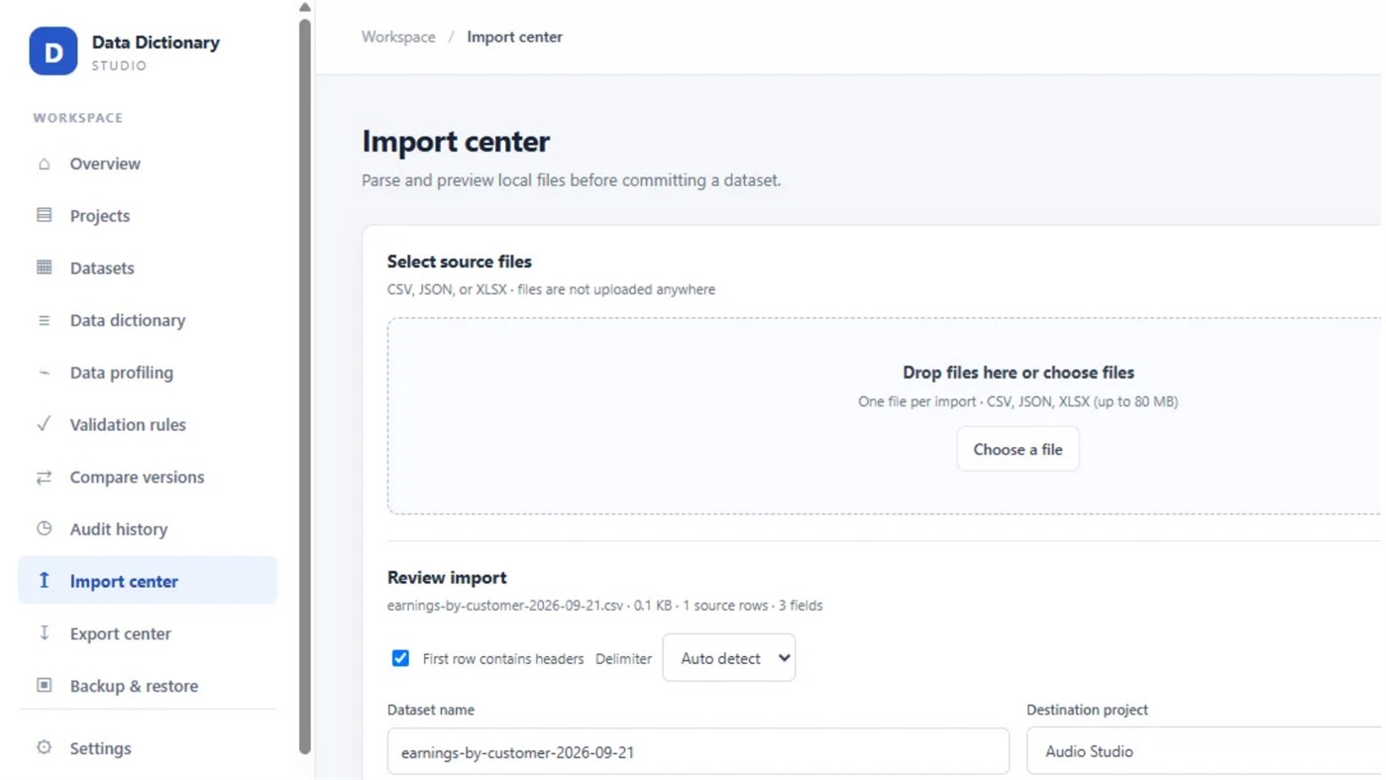Viewport: 1386px width, 780px height.
Task: Select the Import center sidebar item
Action: [148, 581]
